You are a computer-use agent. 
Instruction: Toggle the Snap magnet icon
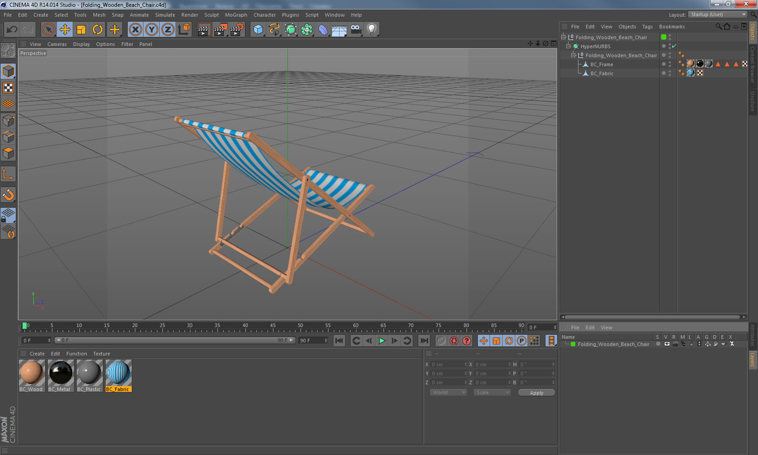click(x=9, y=195)
